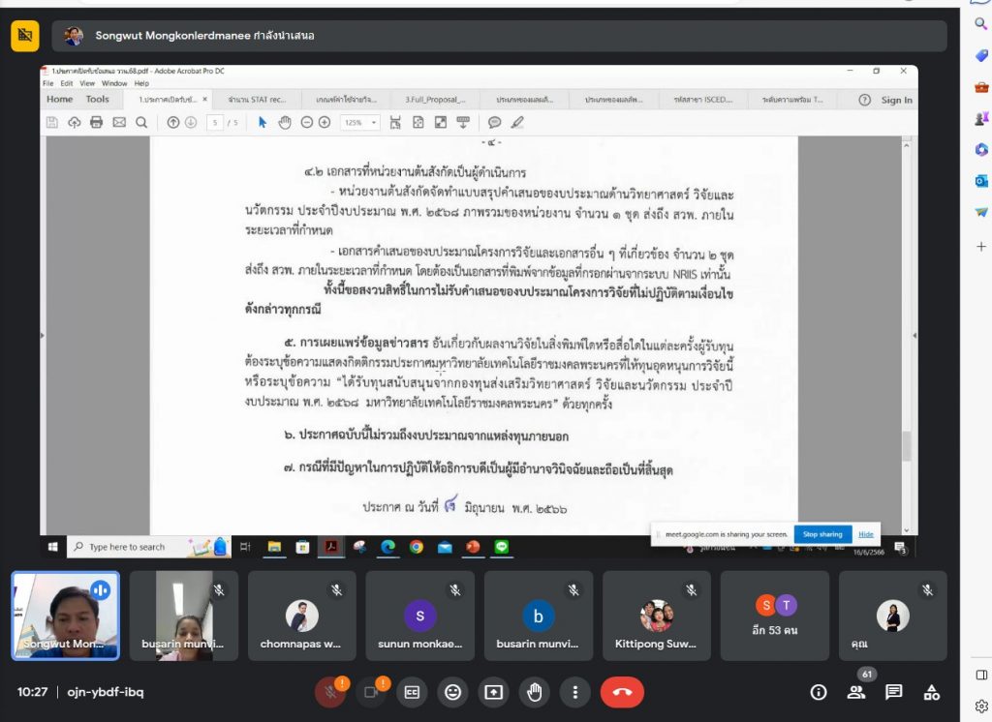The height and width of the screenshot is (722, 992).
Task: Select the Hand pan tool in Acrobat
Action: tap(285, 123)
